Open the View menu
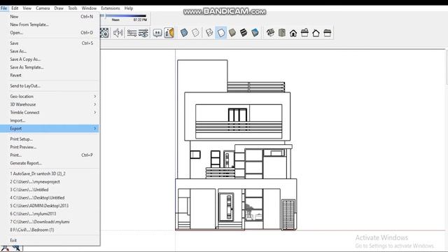Image resolution: width=448 pixels, height=252 pixels. click(27, 8)
